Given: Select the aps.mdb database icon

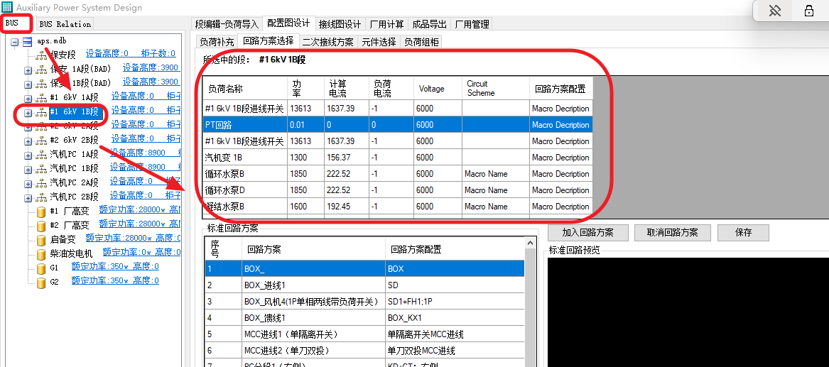Looking at the screenshot, I should point(28,41).
